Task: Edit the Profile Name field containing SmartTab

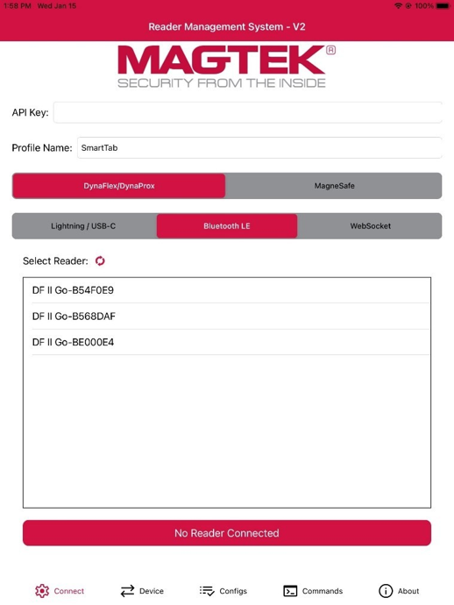Action: pos(259,148)
